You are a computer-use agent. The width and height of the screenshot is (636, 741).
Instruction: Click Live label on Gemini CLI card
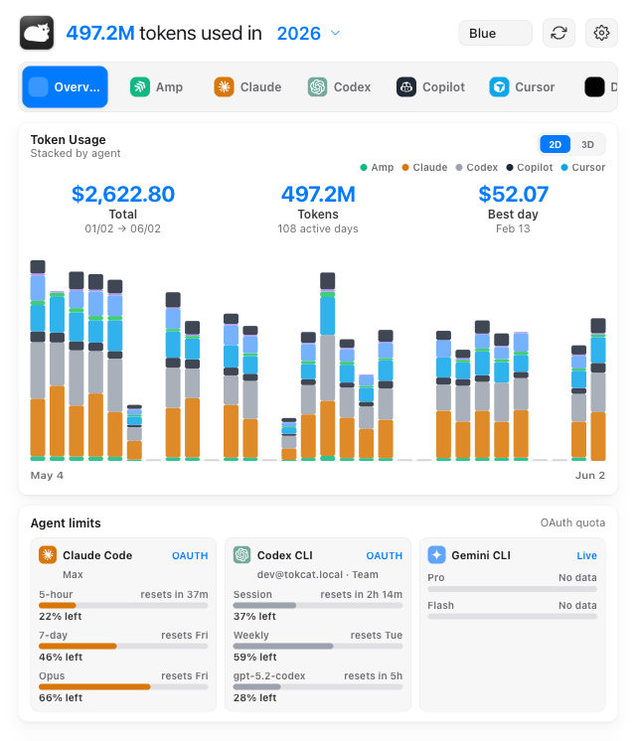coord(586,556)
